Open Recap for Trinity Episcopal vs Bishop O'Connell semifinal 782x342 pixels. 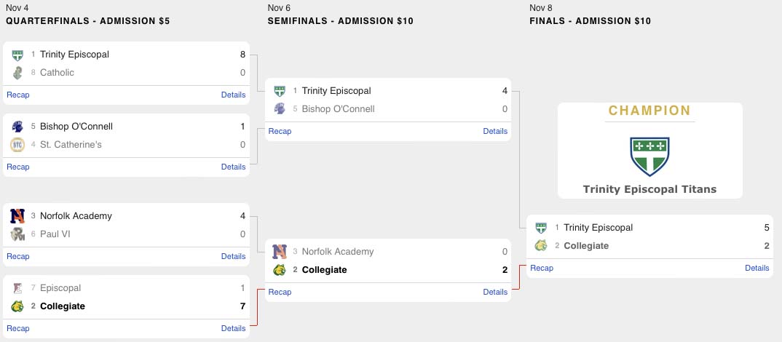pyautogui.click(x=280, y=131)
